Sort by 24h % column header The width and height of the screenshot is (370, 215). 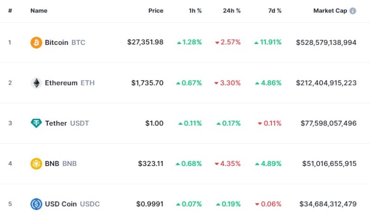click(232, 11)
